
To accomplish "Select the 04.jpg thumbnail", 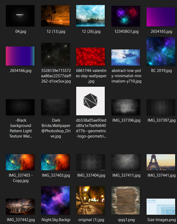I will [20, 16].
